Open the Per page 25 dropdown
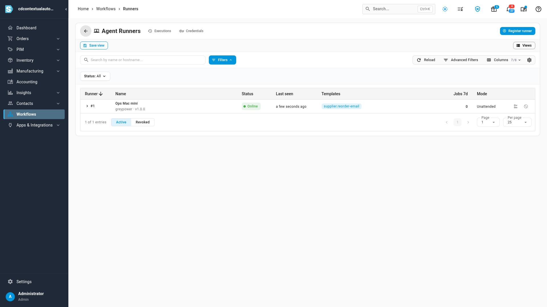 517,122
